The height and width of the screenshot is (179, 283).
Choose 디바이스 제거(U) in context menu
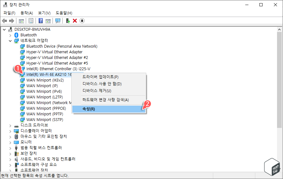pos(109,91)
